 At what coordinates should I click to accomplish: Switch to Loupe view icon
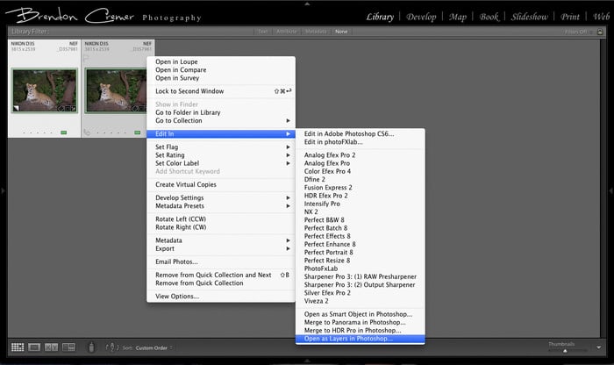pos(34,347)
